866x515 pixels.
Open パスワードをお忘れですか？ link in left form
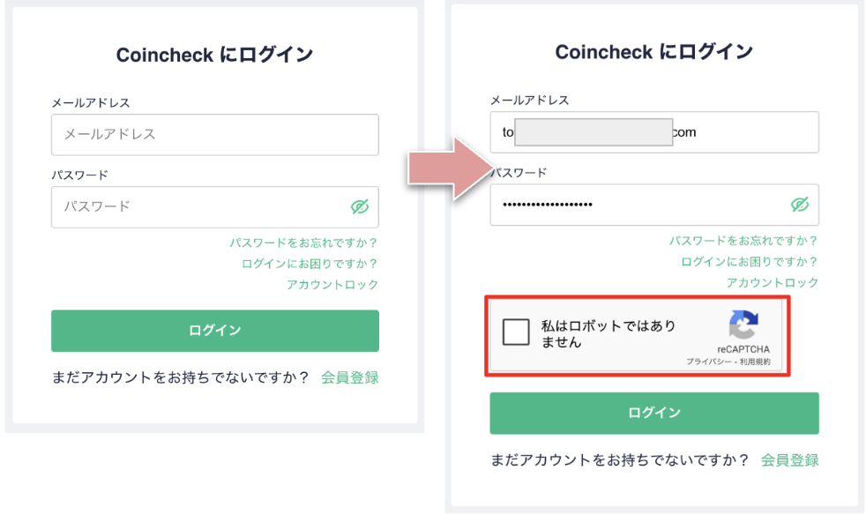click(303, 243)
